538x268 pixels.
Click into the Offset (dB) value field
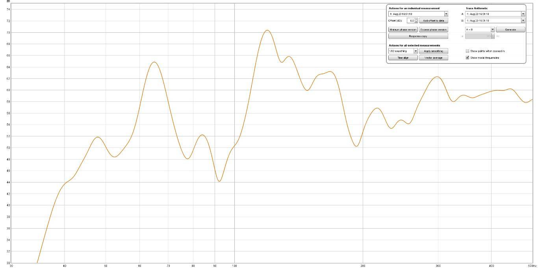410,20
